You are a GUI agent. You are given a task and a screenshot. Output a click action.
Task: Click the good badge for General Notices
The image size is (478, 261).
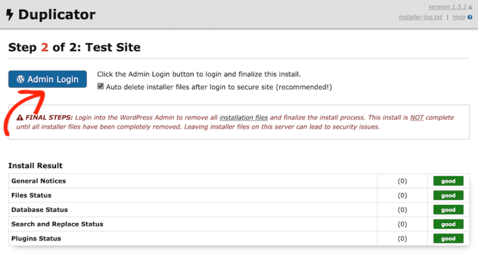pos(449,181)
